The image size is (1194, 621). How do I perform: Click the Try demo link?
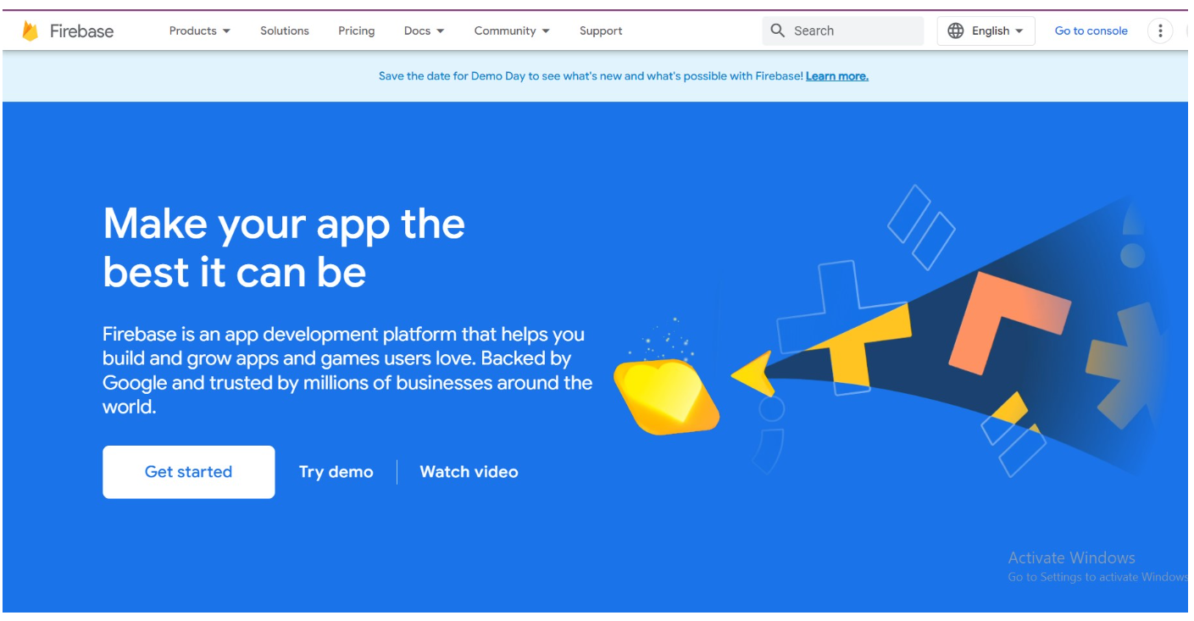pyautogui.click(x=336, y=472)
